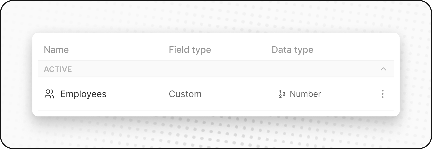Click the ACTIVE section label
Screen dimensions: 432x149
(58, 69)
